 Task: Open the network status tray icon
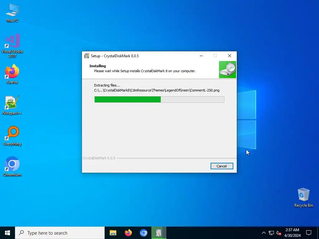click(271, 233)
